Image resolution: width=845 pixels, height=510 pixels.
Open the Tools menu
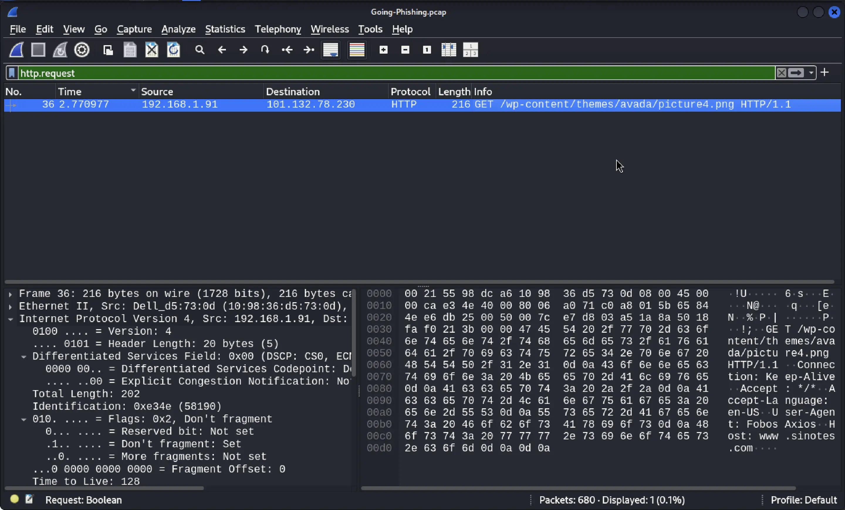click(370, 29)
